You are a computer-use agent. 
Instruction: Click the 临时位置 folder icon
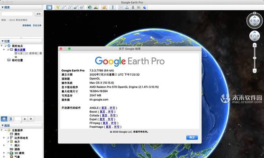click(9, 60)
